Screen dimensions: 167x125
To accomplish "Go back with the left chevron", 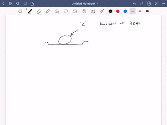I will pyautogui.click(x=3, y=4).
